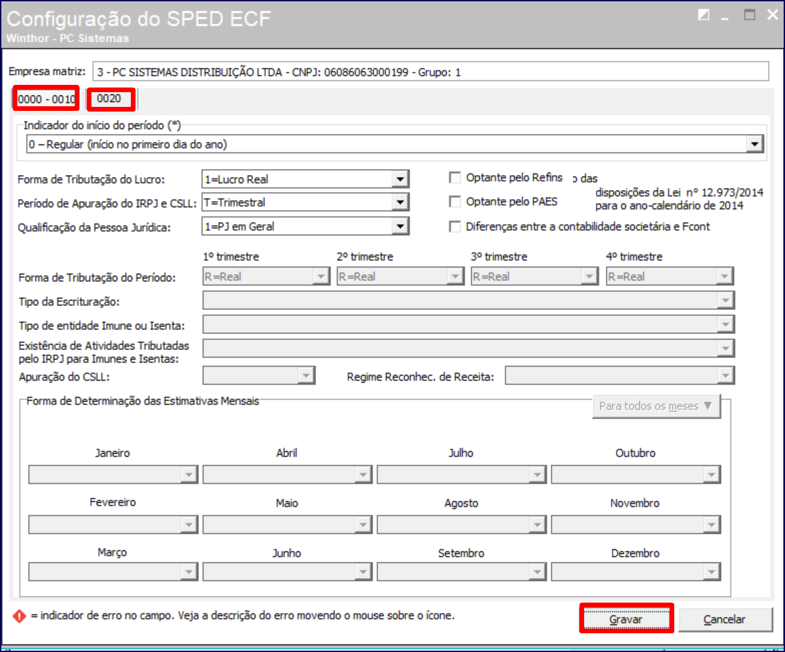Maximize the Configuração do SPED ECF window
The width and height of the screenshot is (785, 652).
click(x=750, y=15)
